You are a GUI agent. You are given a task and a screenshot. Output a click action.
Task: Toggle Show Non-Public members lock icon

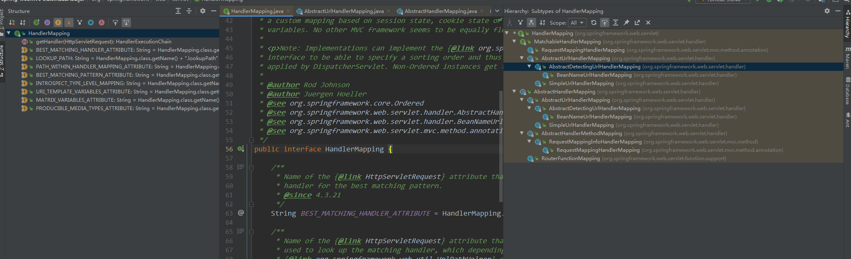click(69, 23)
